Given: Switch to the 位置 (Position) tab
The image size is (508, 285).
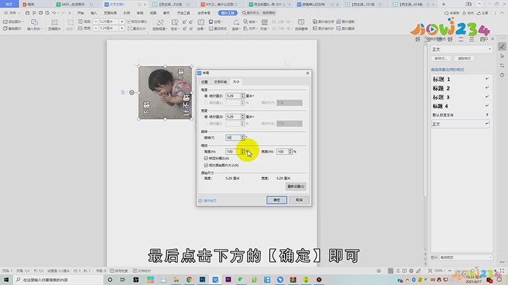Looking at the screenshot, I should point(204,82).
